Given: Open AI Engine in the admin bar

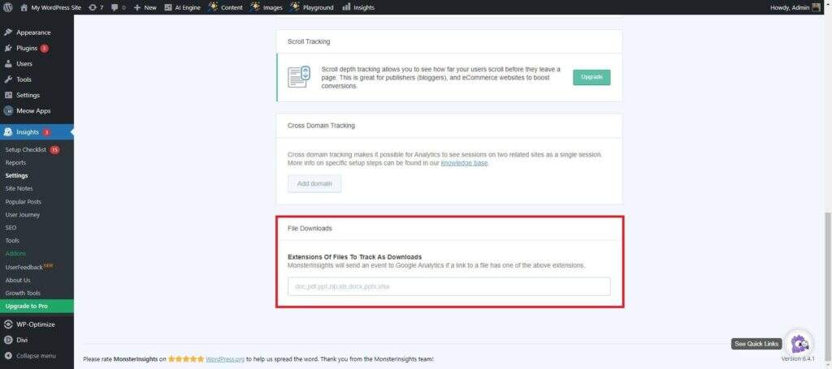Looking at the screenshot, I should (x=182, y=7).
